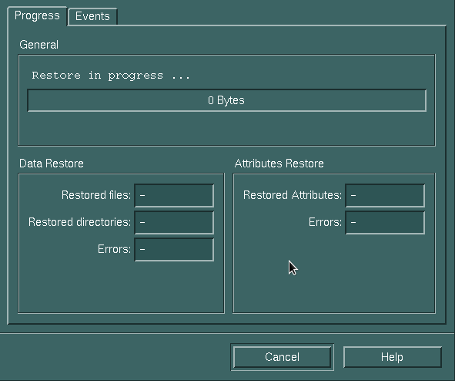Image resolution: width=455 pixels, height=381 pixels.
Task: Click the Data Restore Errors field
Action: tap(174, 249)
